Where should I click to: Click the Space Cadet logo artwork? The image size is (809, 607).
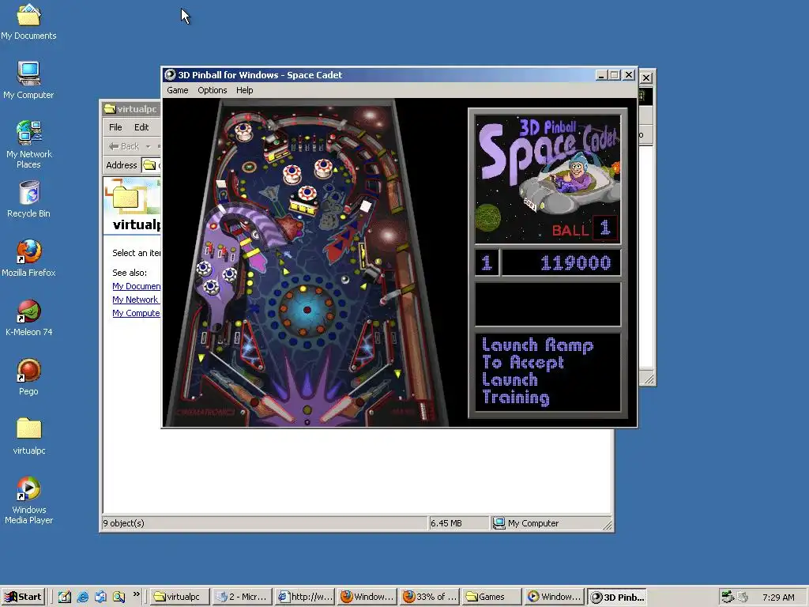click(547, 178)
